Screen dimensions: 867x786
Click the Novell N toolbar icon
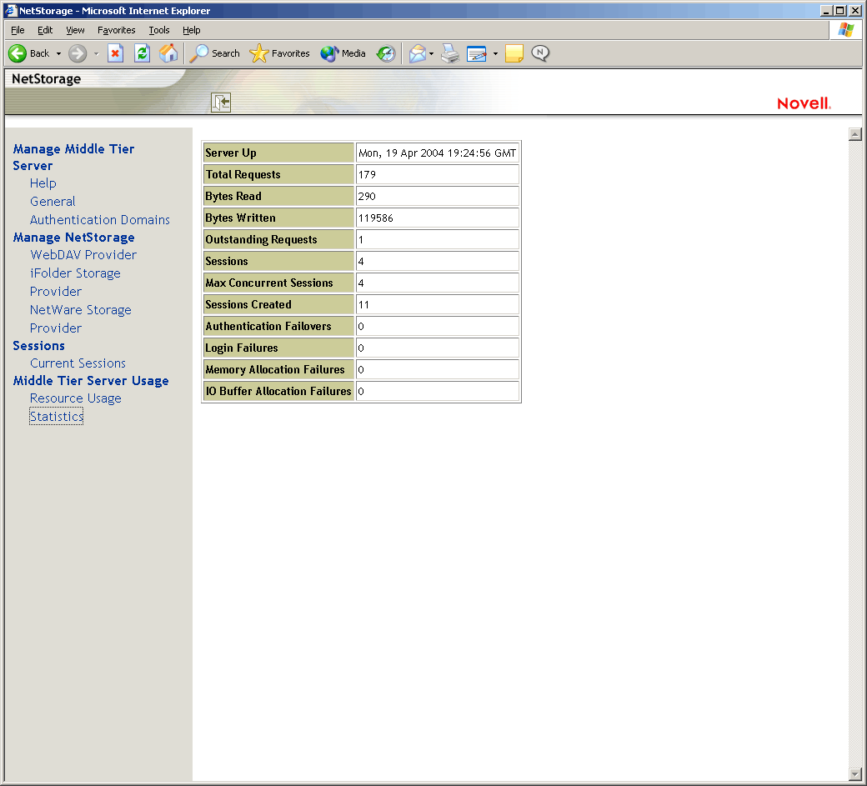pyautogui.click(x=540, y=53)
